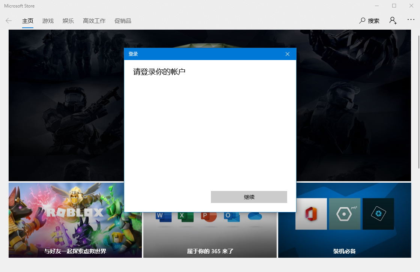
Task: Open the 搜索 search icon
Action: click(369, 21)
